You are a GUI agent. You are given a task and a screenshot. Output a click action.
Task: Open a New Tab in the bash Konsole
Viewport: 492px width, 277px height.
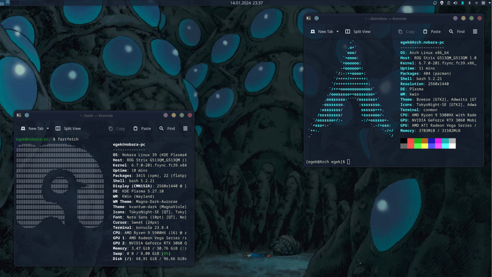(32, 128)
